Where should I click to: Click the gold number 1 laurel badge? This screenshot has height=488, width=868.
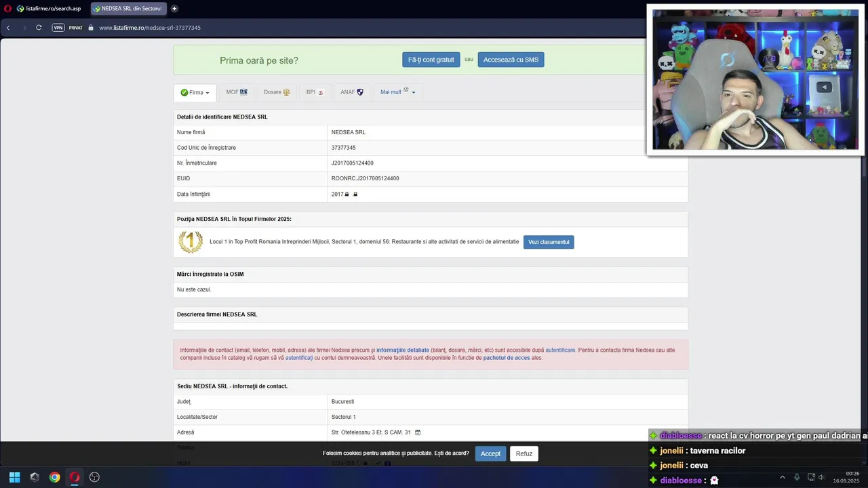pyautogui.click(x=191, y=241)
